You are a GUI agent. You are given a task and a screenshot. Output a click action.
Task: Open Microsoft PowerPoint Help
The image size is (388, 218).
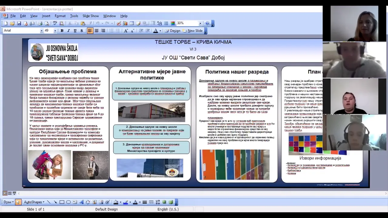tap(207, 23)
